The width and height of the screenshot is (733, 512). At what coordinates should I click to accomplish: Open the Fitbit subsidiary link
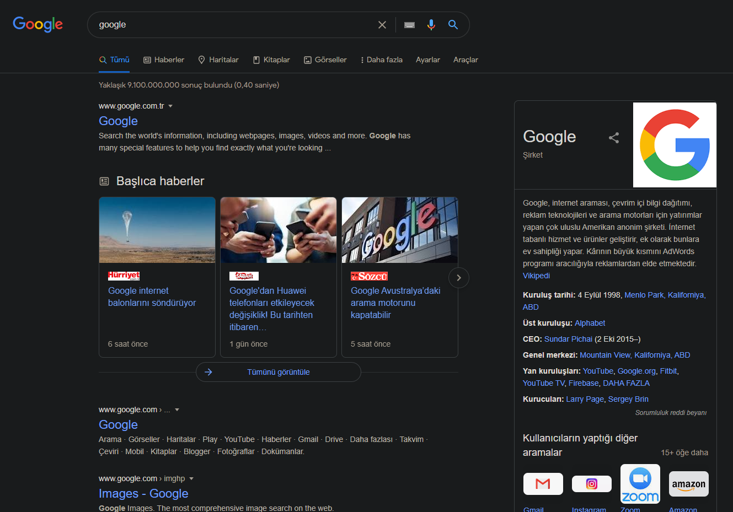(x=668, y=371)
